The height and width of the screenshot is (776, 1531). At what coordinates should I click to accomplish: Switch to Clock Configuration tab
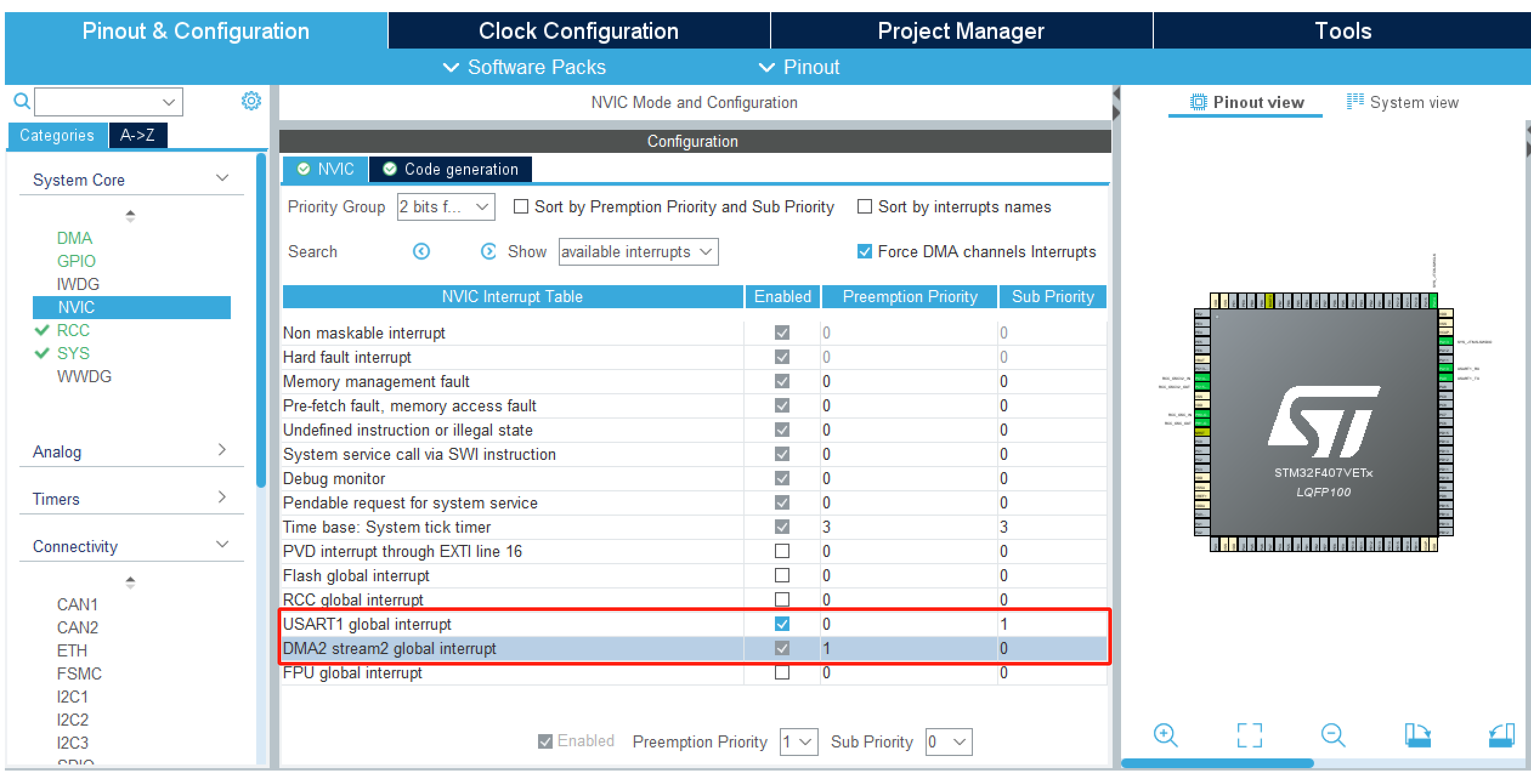578,31
